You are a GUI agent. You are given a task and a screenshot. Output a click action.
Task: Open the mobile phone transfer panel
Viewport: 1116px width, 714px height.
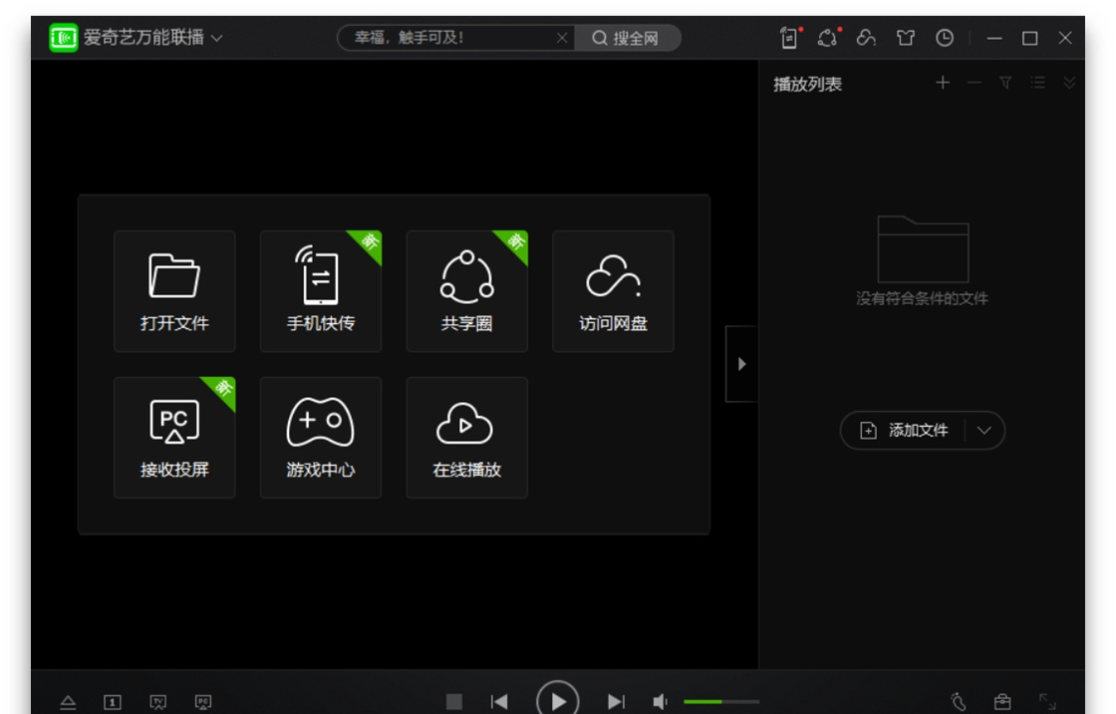[321, 291]
